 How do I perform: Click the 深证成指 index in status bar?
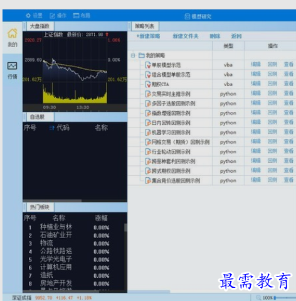tap(21, 298)
